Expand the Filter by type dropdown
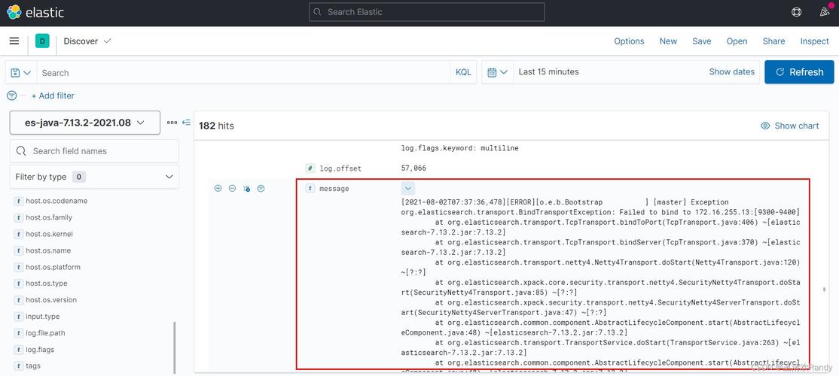Viewport: 839px width, 376px height. click(94, 177)
